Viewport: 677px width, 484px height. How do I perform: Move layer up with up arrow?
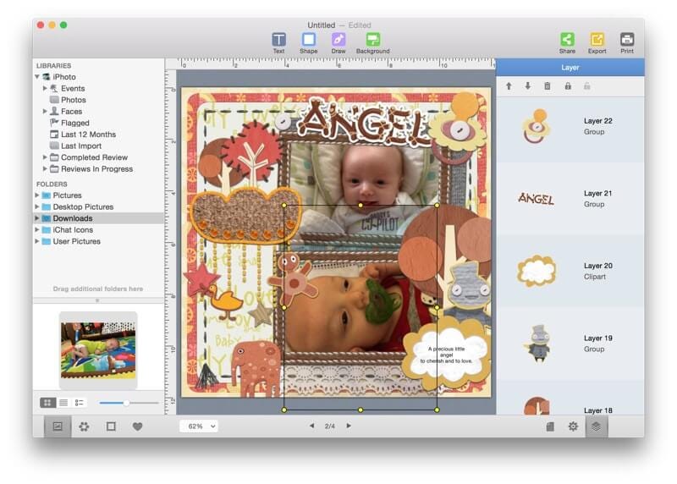[x=509, y=86]
